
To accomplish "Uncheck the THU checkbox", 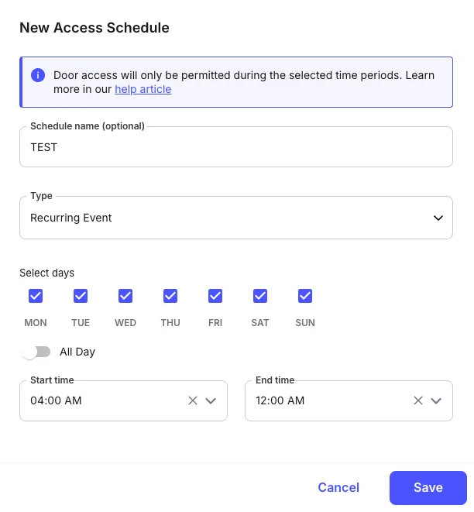I will (170, 296).
